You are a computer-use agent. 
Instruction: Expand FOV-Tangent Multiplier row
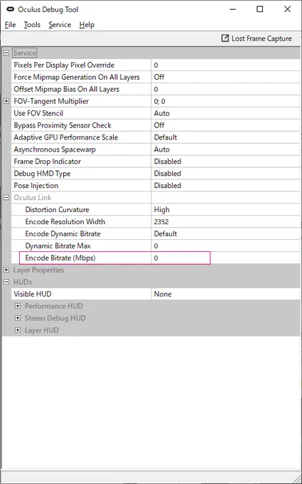click(x=6, y=101)
